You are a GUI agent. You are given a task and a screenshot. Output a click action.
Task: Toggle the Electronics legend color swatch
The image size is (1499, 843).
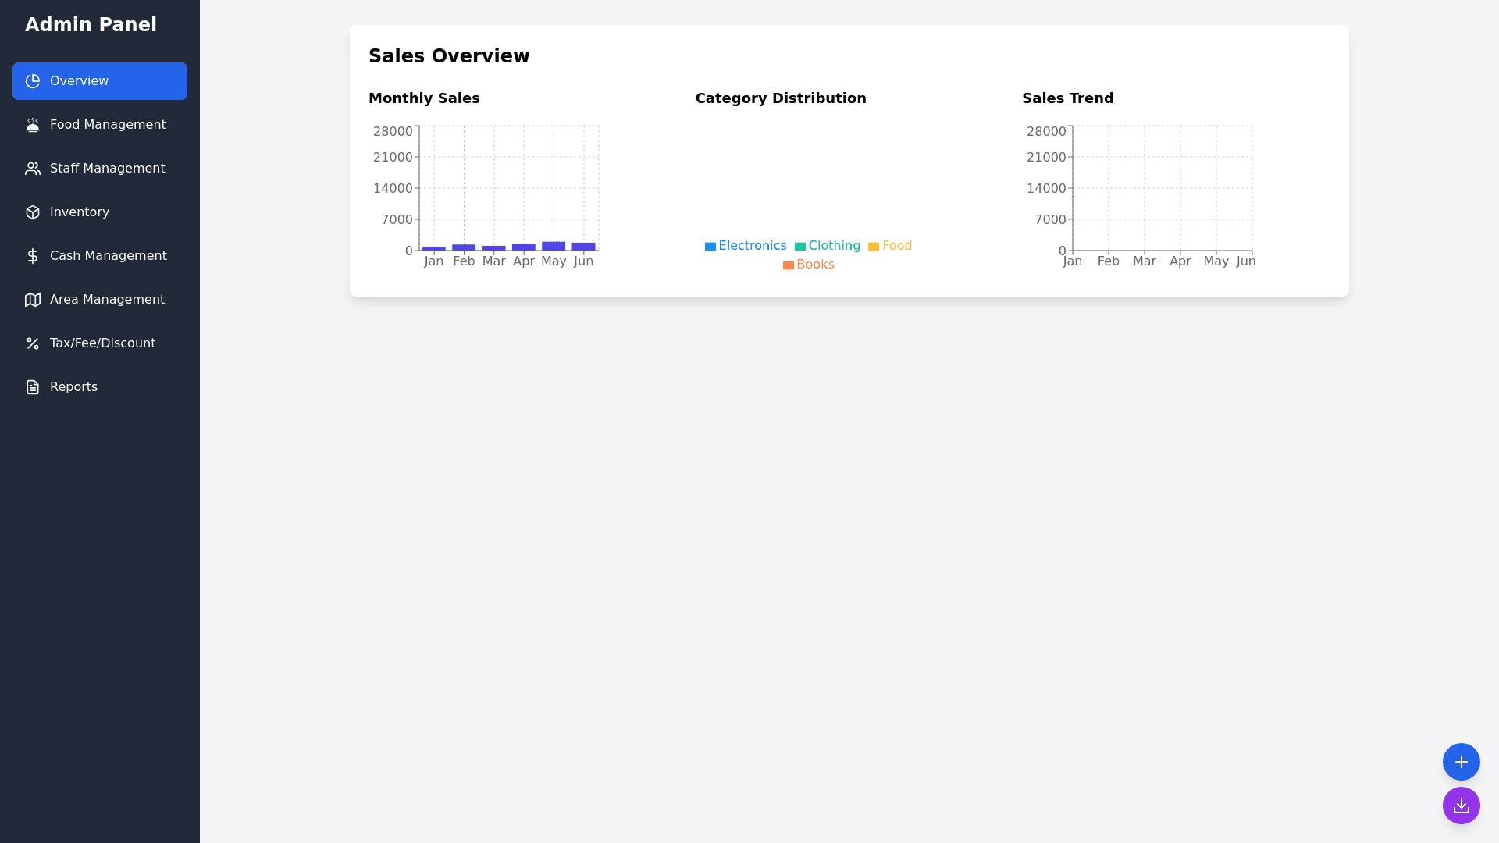click(710, 247)
